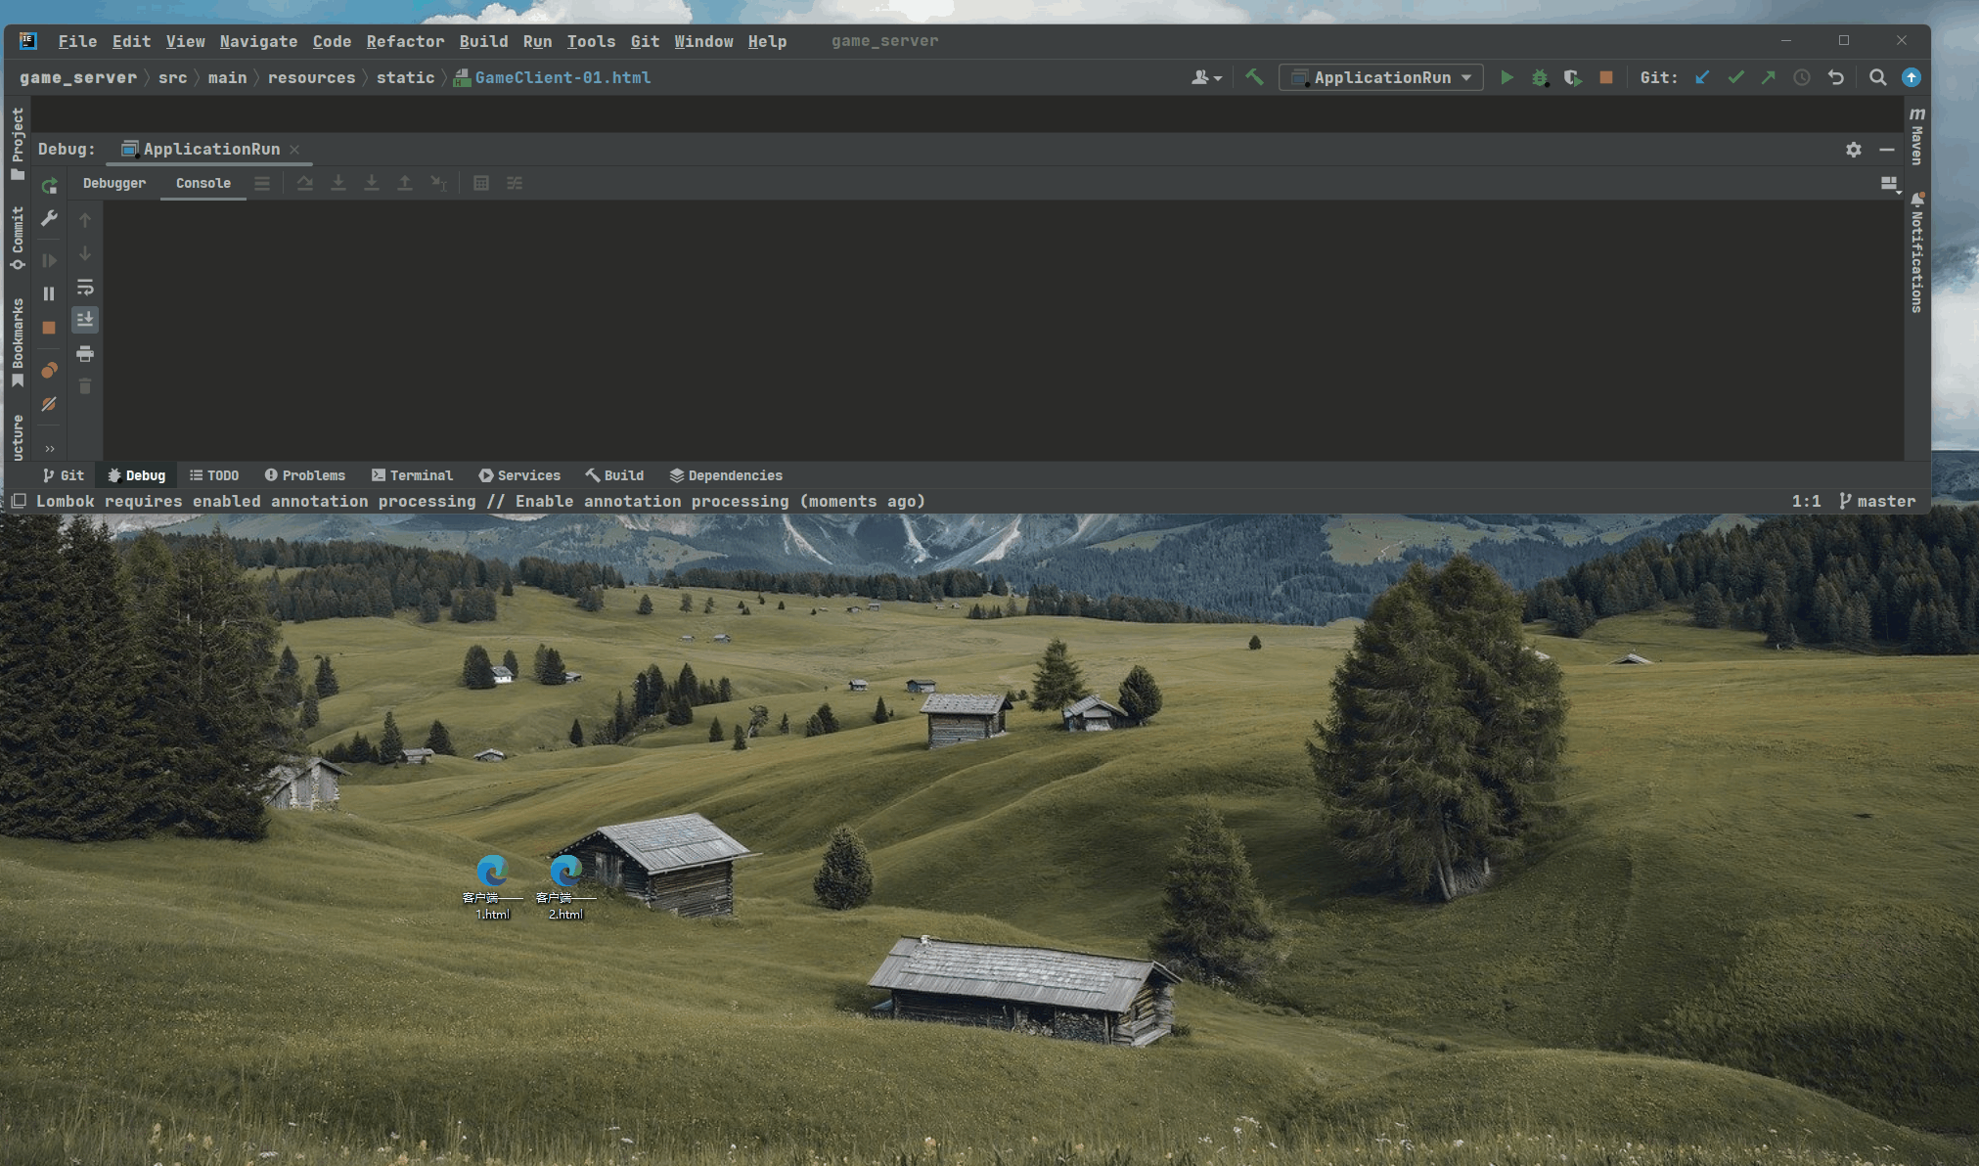Open Search Everywhere with the magnifier icon
The width and height of the screenshot is (1979, 1166).
point(1877,77)
